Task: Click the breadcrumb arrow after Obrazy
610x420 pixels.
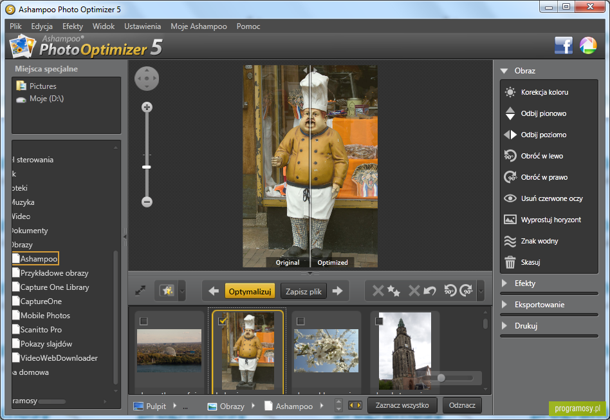Action: click(x=254, y=406)
